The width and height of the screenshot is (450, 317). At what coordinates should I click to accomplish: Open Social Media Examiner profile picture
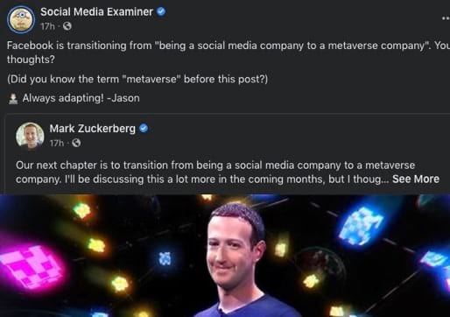(x=21, y=19)
